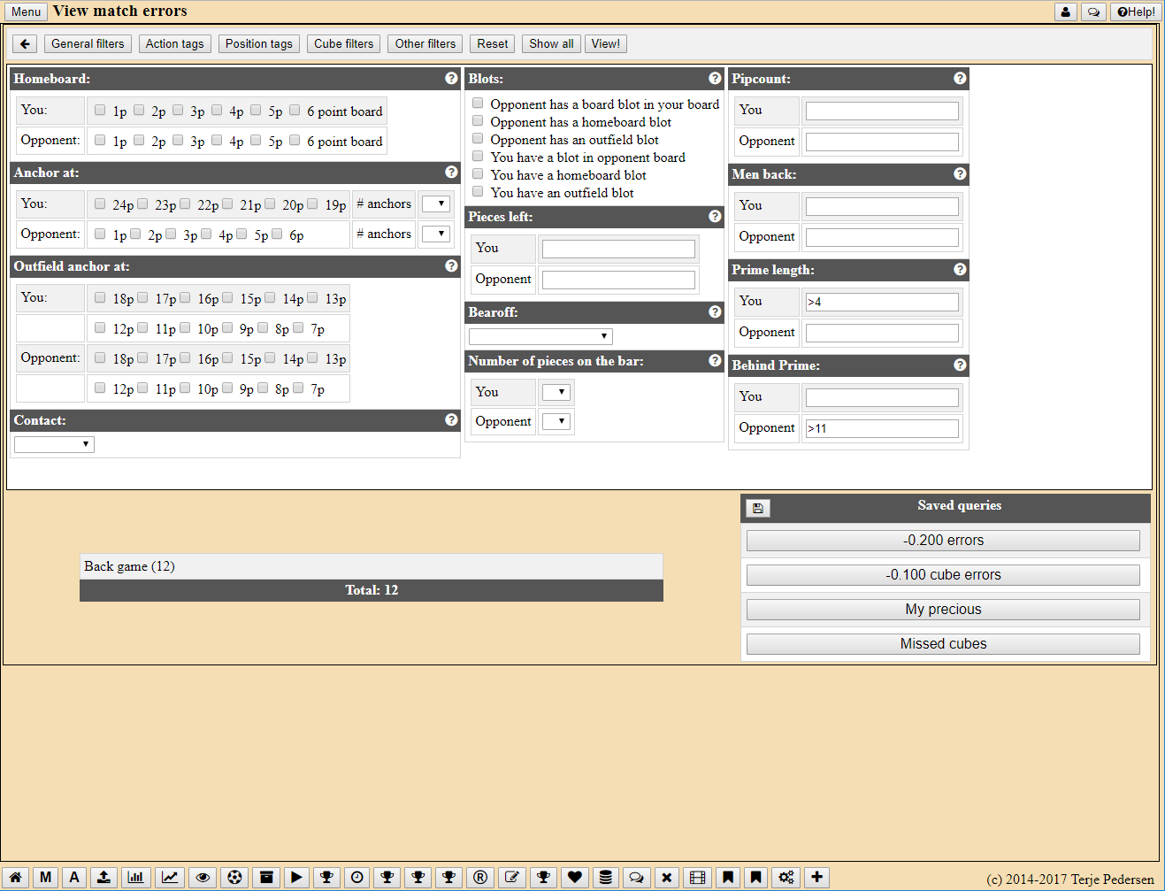1165x891 pixels.
Task: Focus the Pipcount You input field
Action: [x=882, y=111]
